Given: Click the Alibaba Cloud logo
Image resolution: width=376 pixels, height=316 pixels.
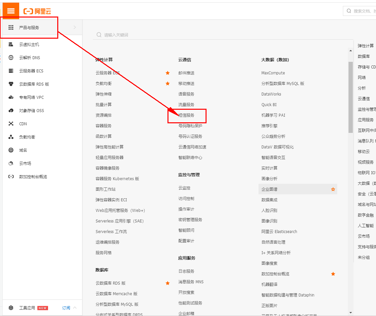Looking at the screenshot, I should tap(37, 11).
